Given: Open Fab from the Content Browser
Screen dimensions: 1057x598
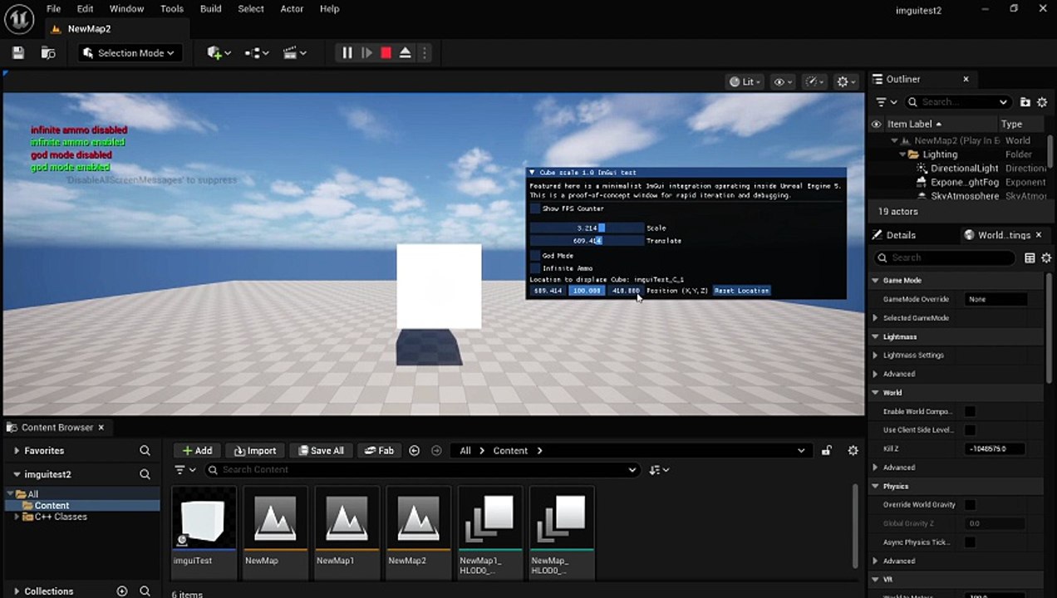Looking at the screenshot, I should [x=379, y=451].
